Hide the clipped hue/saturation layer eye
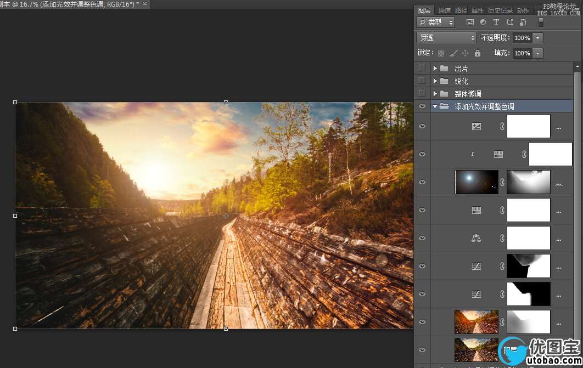 point(422,154)
